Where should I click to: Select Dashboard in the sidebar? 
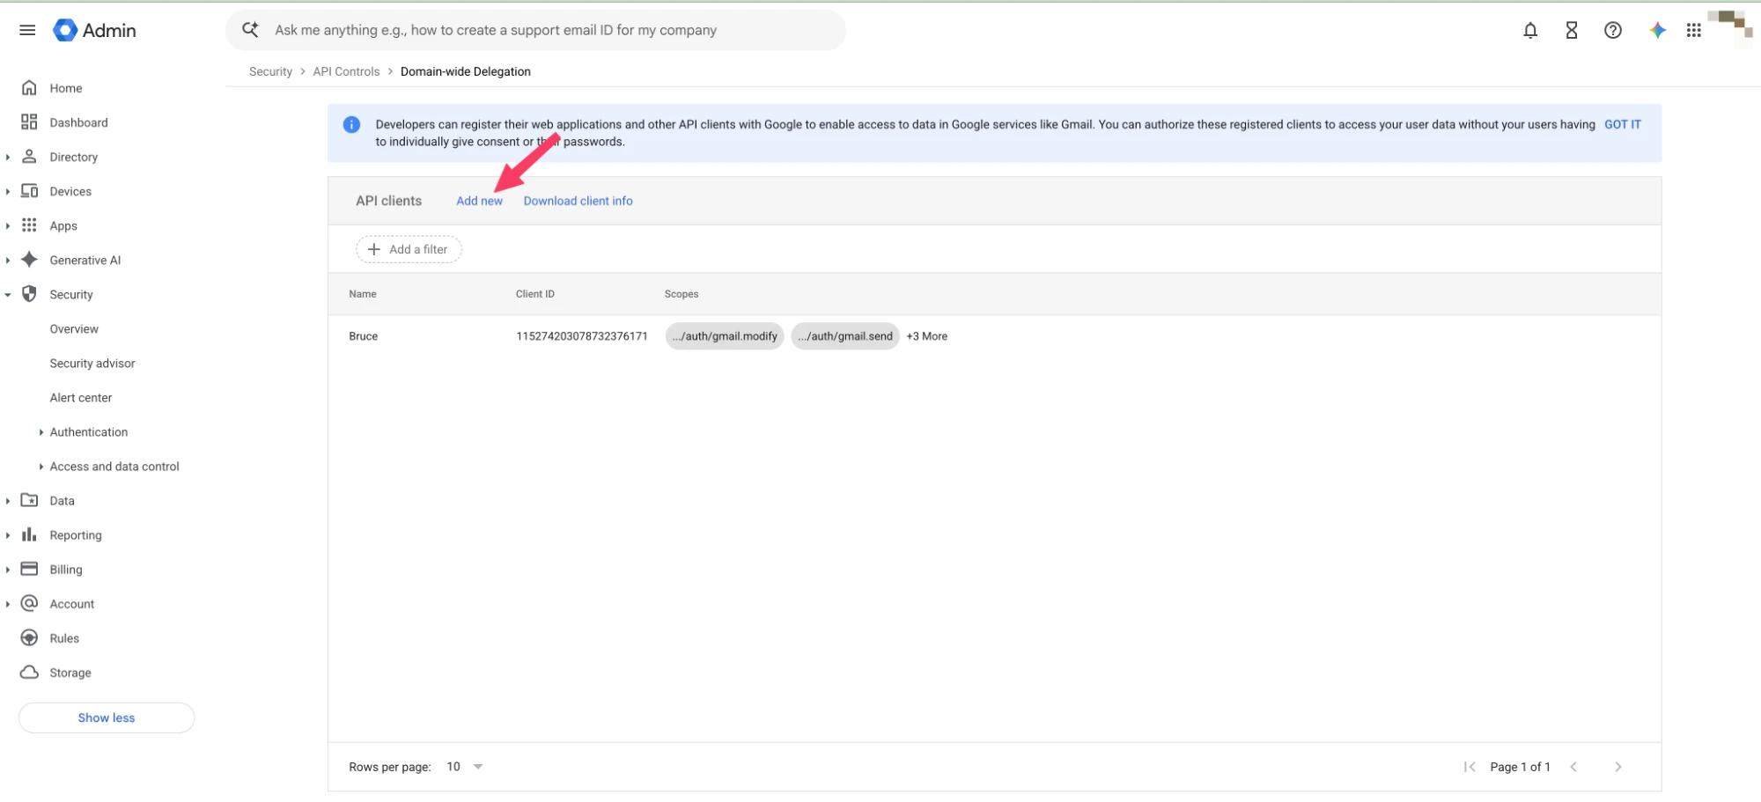[x=78, y=122]
